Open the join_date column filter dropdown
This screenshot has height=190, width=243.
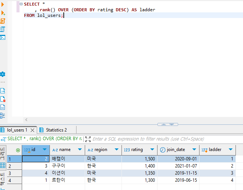coord(194,150)
